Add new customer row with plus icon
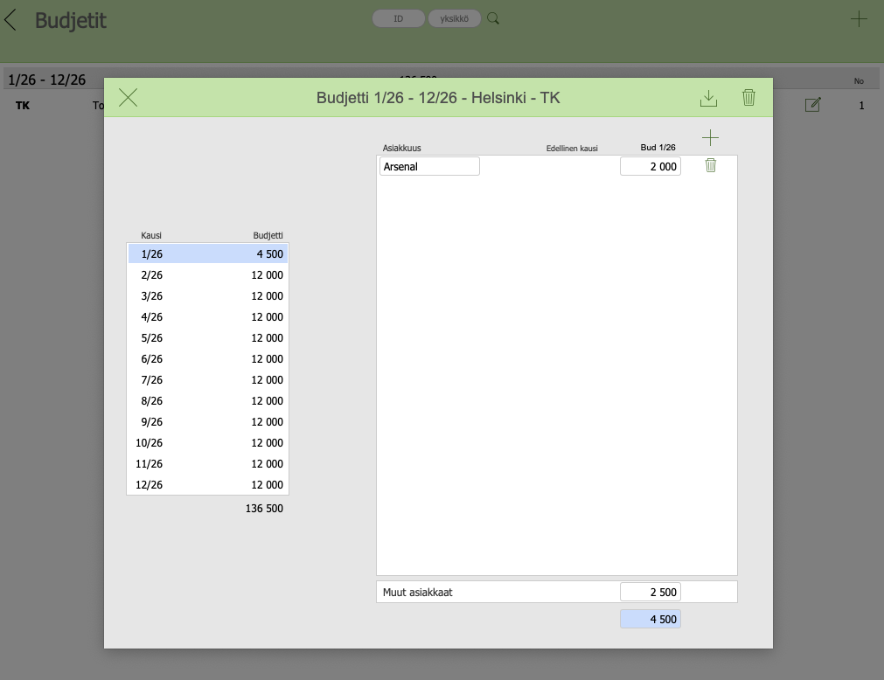Image resolution: width=884 pixels, height=680 pixels. pos(710,137)
